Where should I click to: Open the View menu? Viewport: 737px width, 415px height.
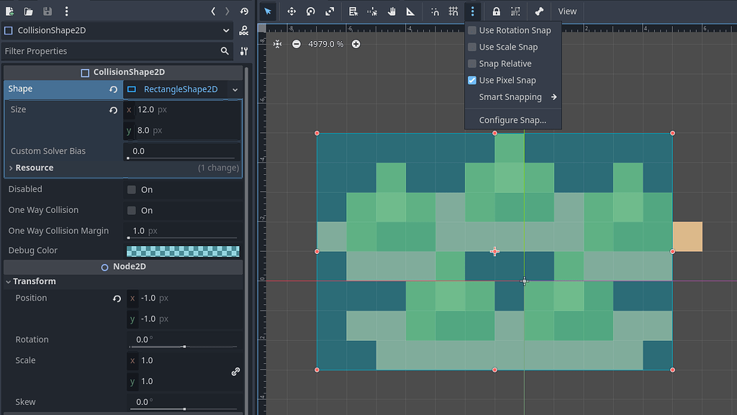pyautogui.click(x=567, y=11)
